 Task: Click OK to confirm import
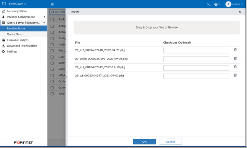coord(145,142)
